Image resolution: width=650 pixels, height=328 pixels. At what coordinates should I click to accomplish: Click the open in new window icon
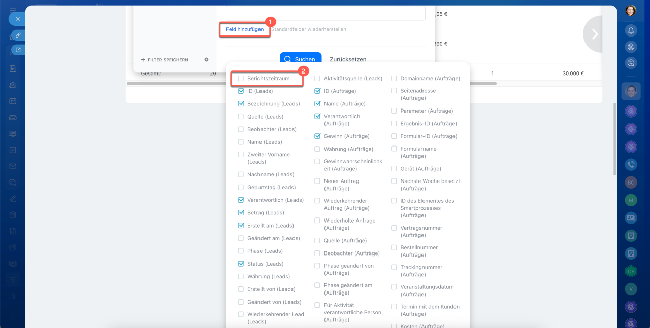click(18, 50)
